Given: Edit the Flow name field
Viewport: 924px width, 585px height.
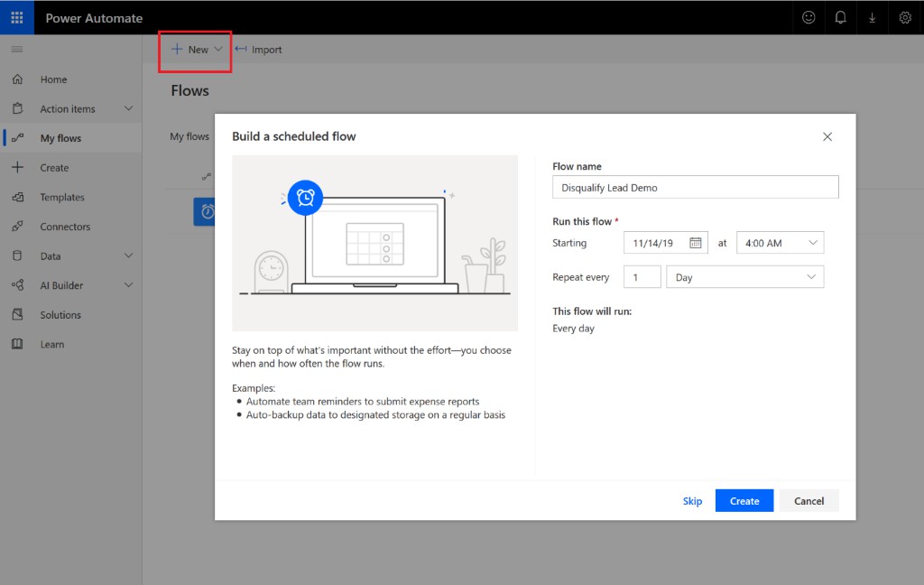Looking at the screenshot, I should click(696, 188).
